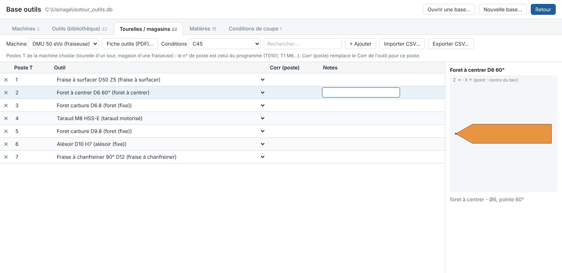
Task: Open the Machine selector dropdown
Action: [64, 44]
